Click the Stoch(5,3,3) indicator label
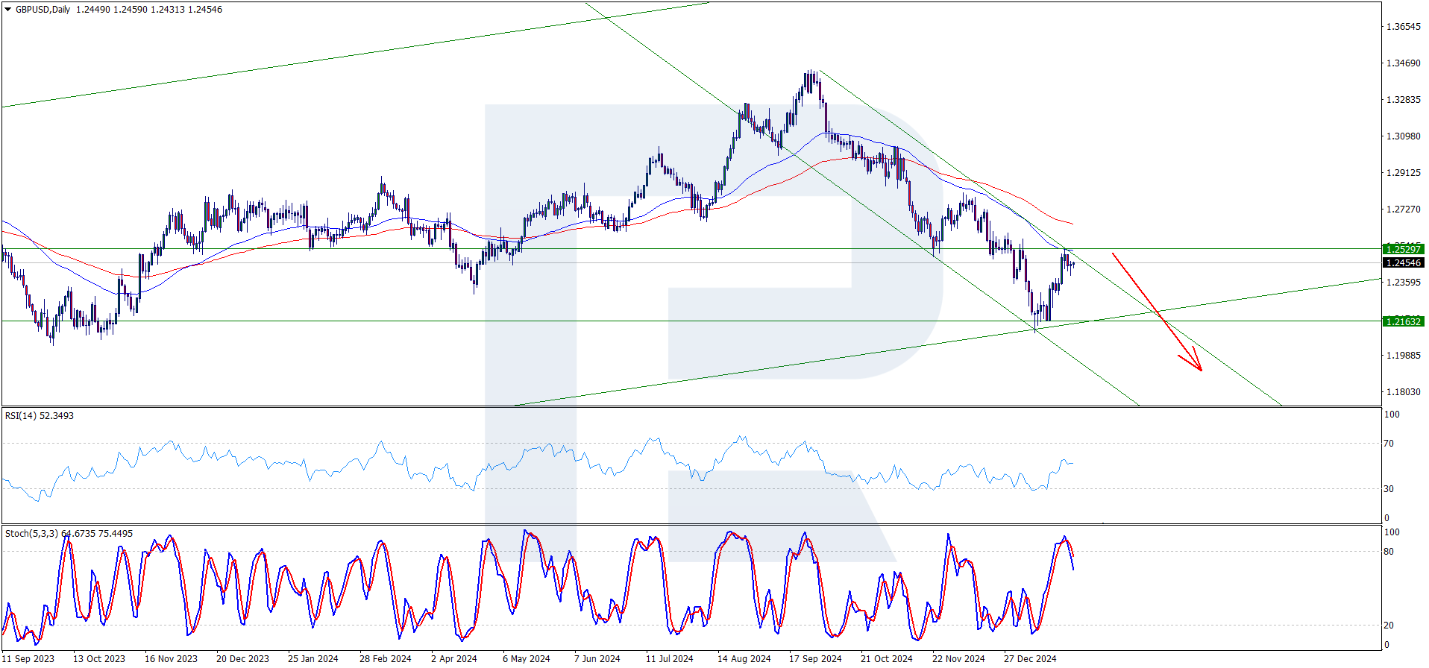Viewport: 1429px width, 668px height. [x=69, y=534]
